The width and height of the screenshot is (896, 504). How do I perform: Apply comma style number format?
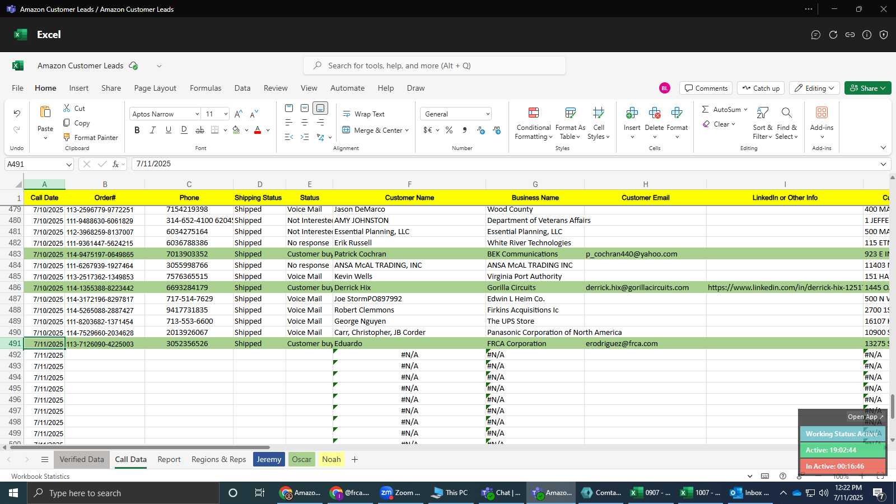tap(465, 130)
